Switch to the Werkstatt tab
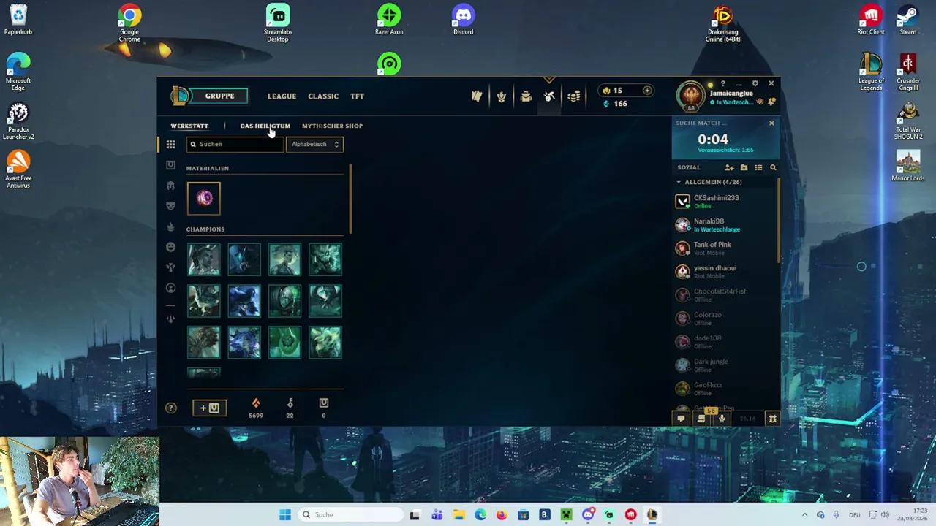Viewport: 936px width, 526px height. [x=189, y=126]
